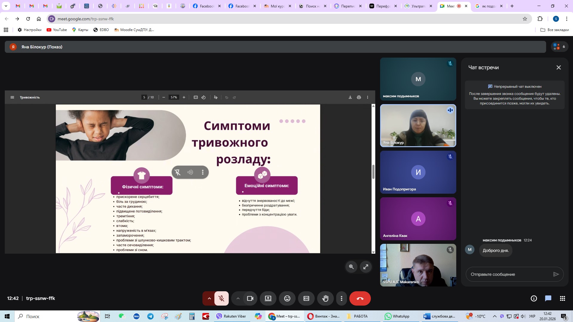Download the presented PDF document

coord(350,97)
